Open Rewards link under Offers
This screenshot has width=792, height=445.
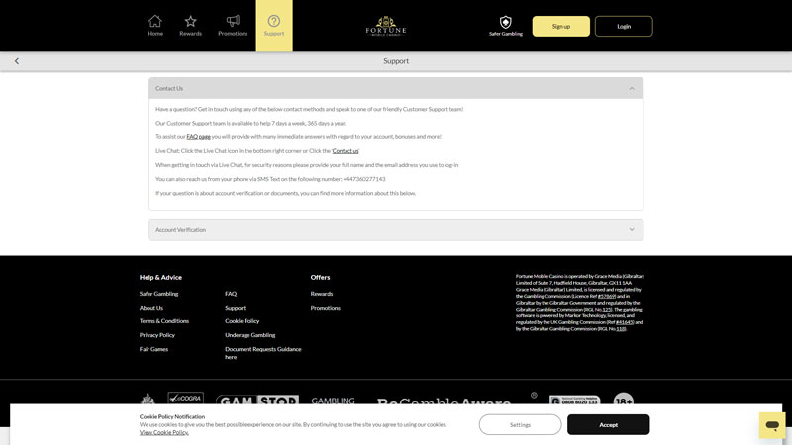(x=321, y=294)
